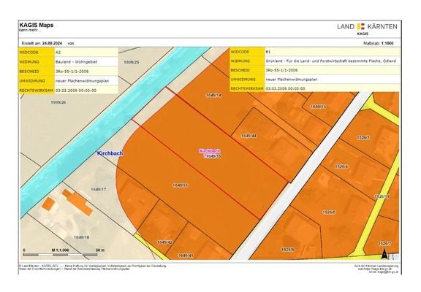Select parcel 1649/15 on the map
Viewport: 421px width, 292px height.
pos(213,156)
